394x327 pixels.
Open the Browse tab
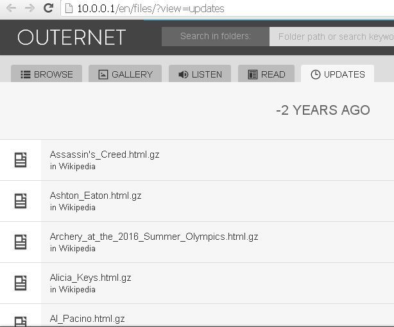[x=46, y=74]
